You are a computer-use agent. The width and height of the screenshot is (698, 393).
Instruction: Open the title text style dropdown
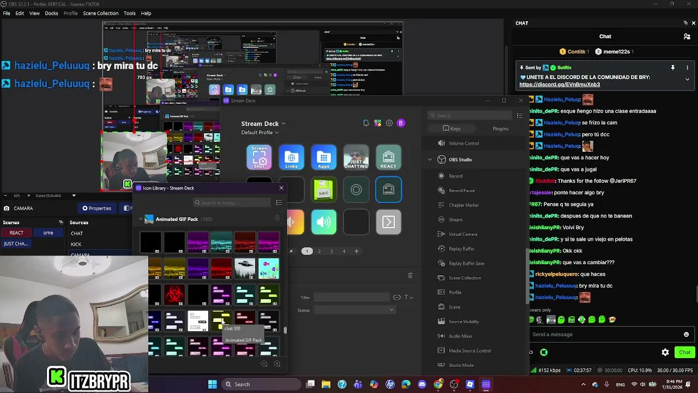pos(408,297)
